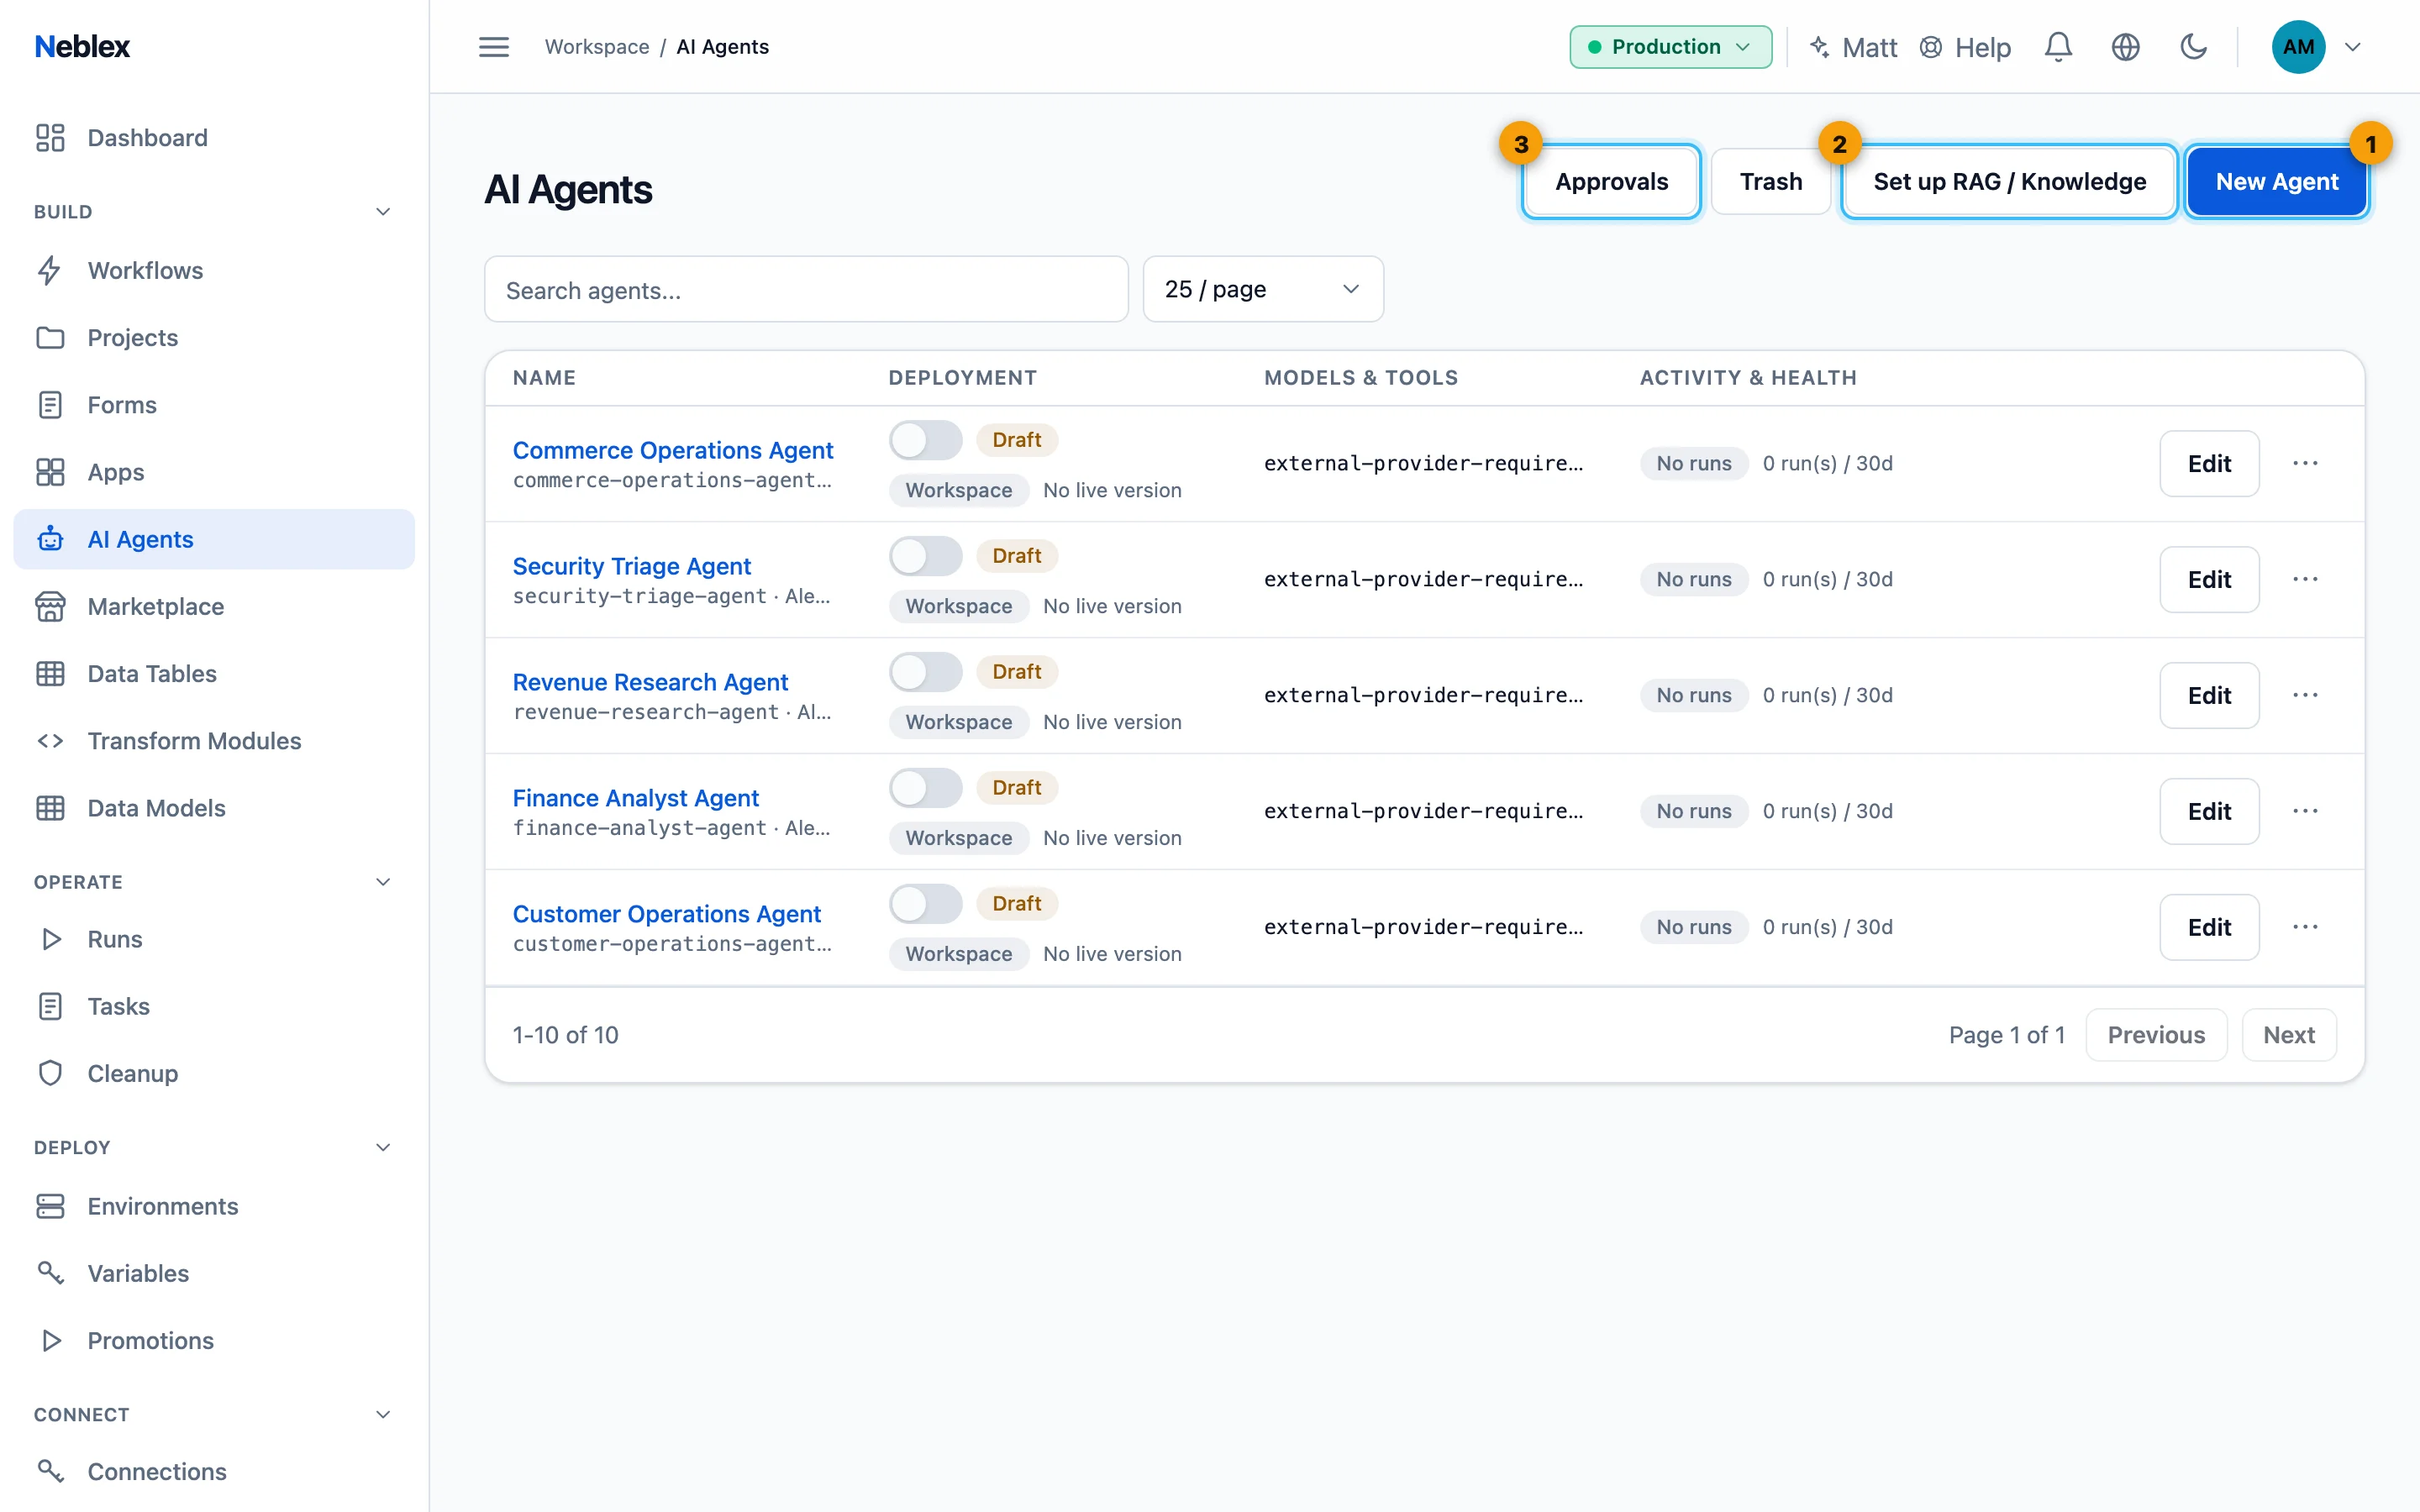2420x1512 pixels.
Task: Click Set up RAG / Knowledge button
Action: [2009, 182]
